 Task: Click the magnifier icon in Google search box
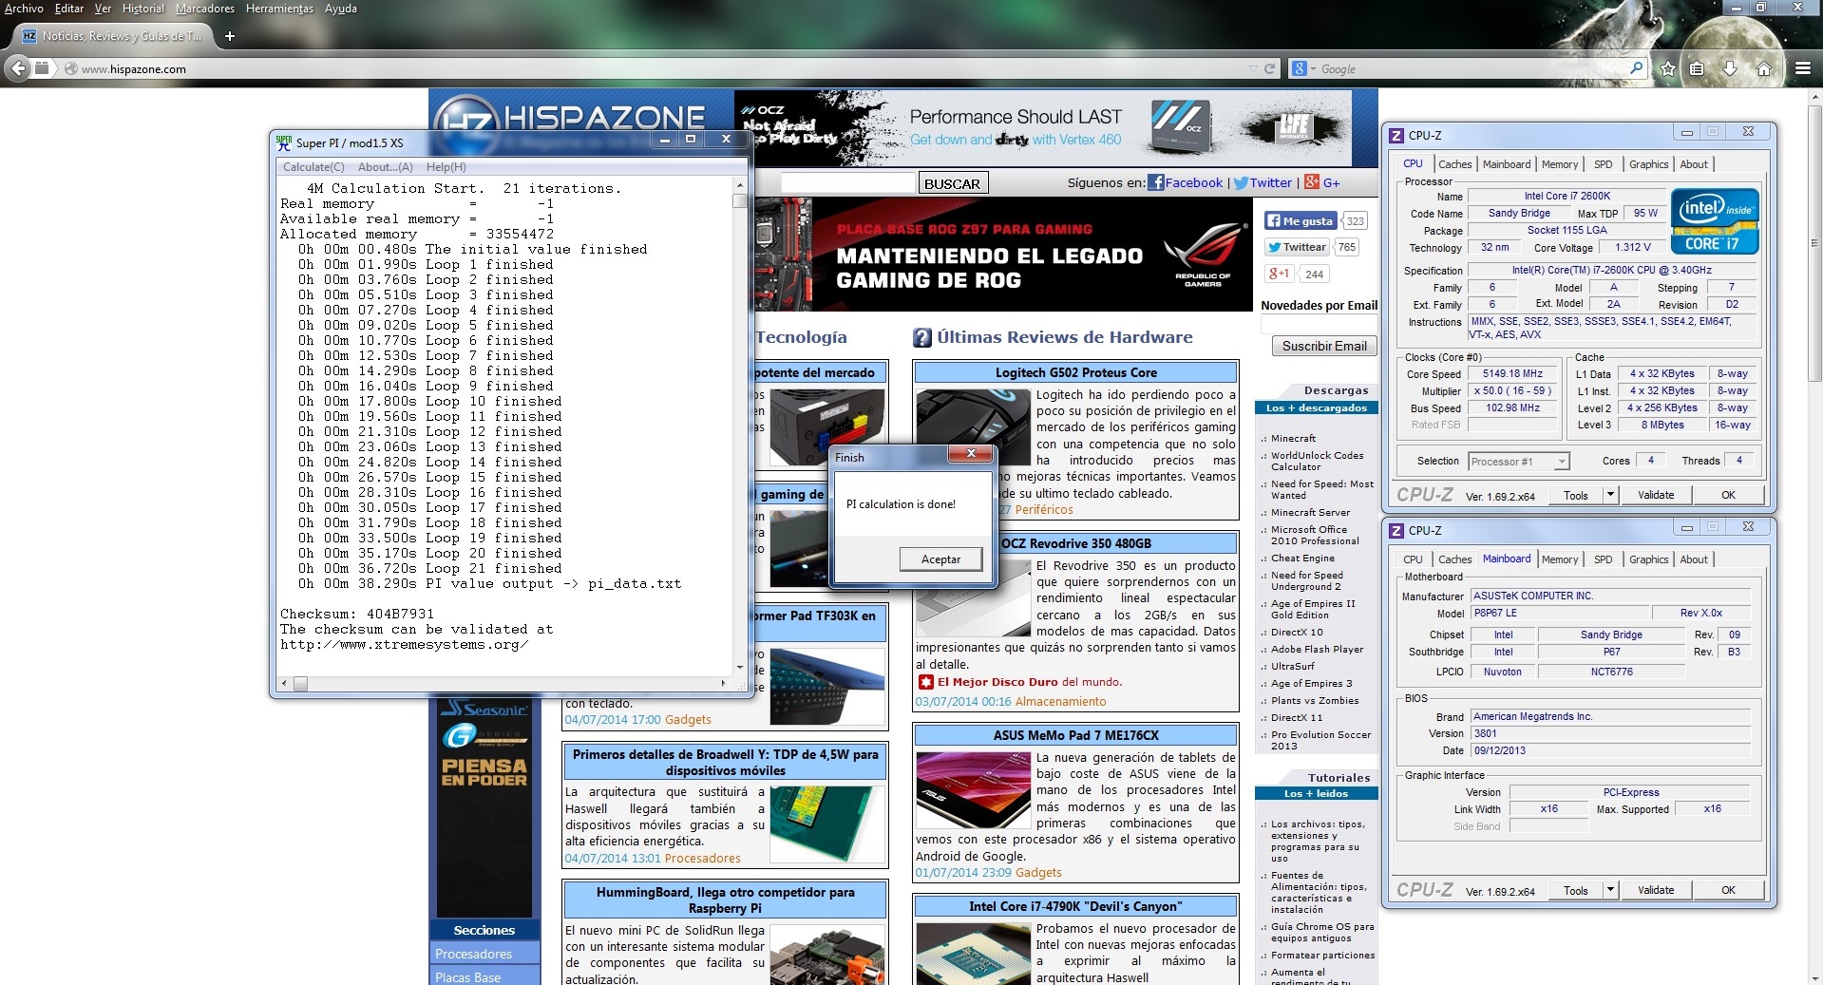click(1636, 68)
